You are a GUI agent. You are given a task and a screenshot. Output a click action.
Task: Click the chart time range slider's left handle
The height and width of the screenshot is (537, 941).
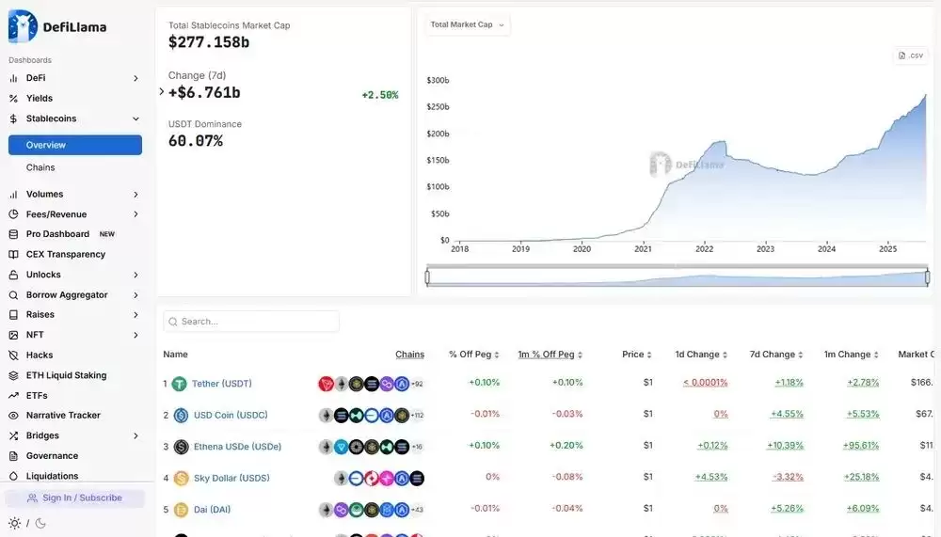(427, 277)
